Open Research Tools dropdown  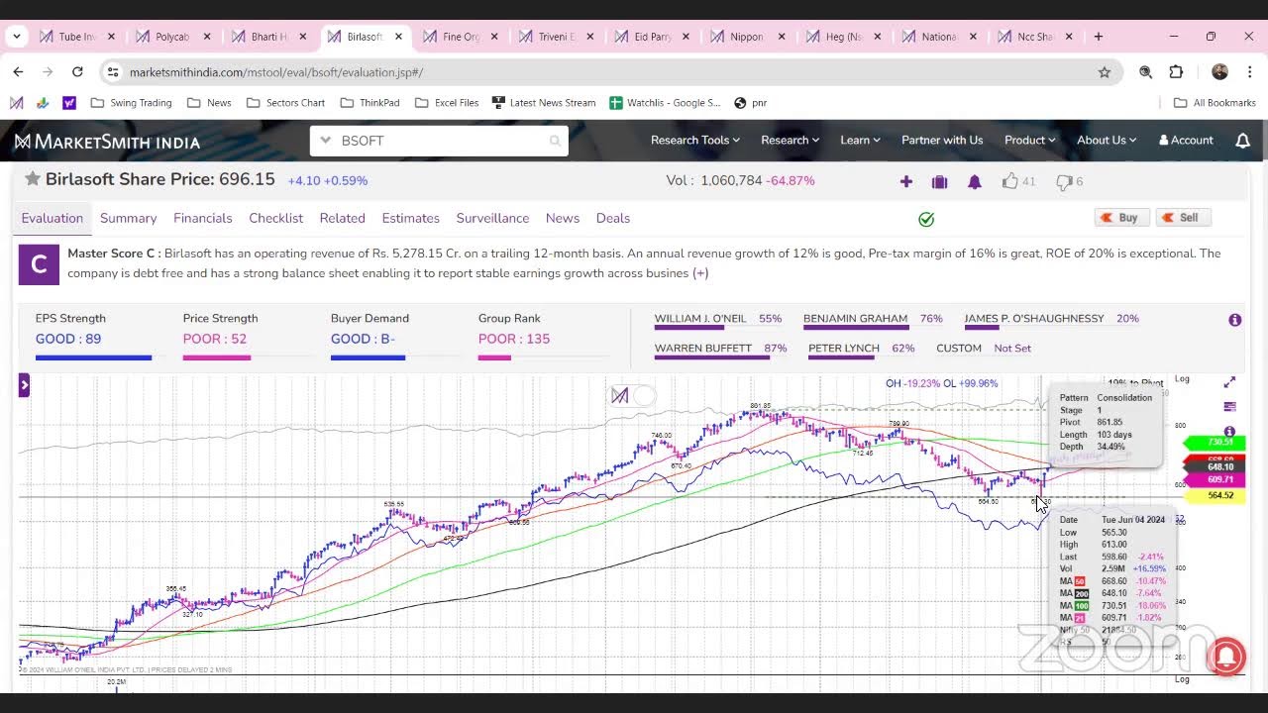[x=695, y=141]
